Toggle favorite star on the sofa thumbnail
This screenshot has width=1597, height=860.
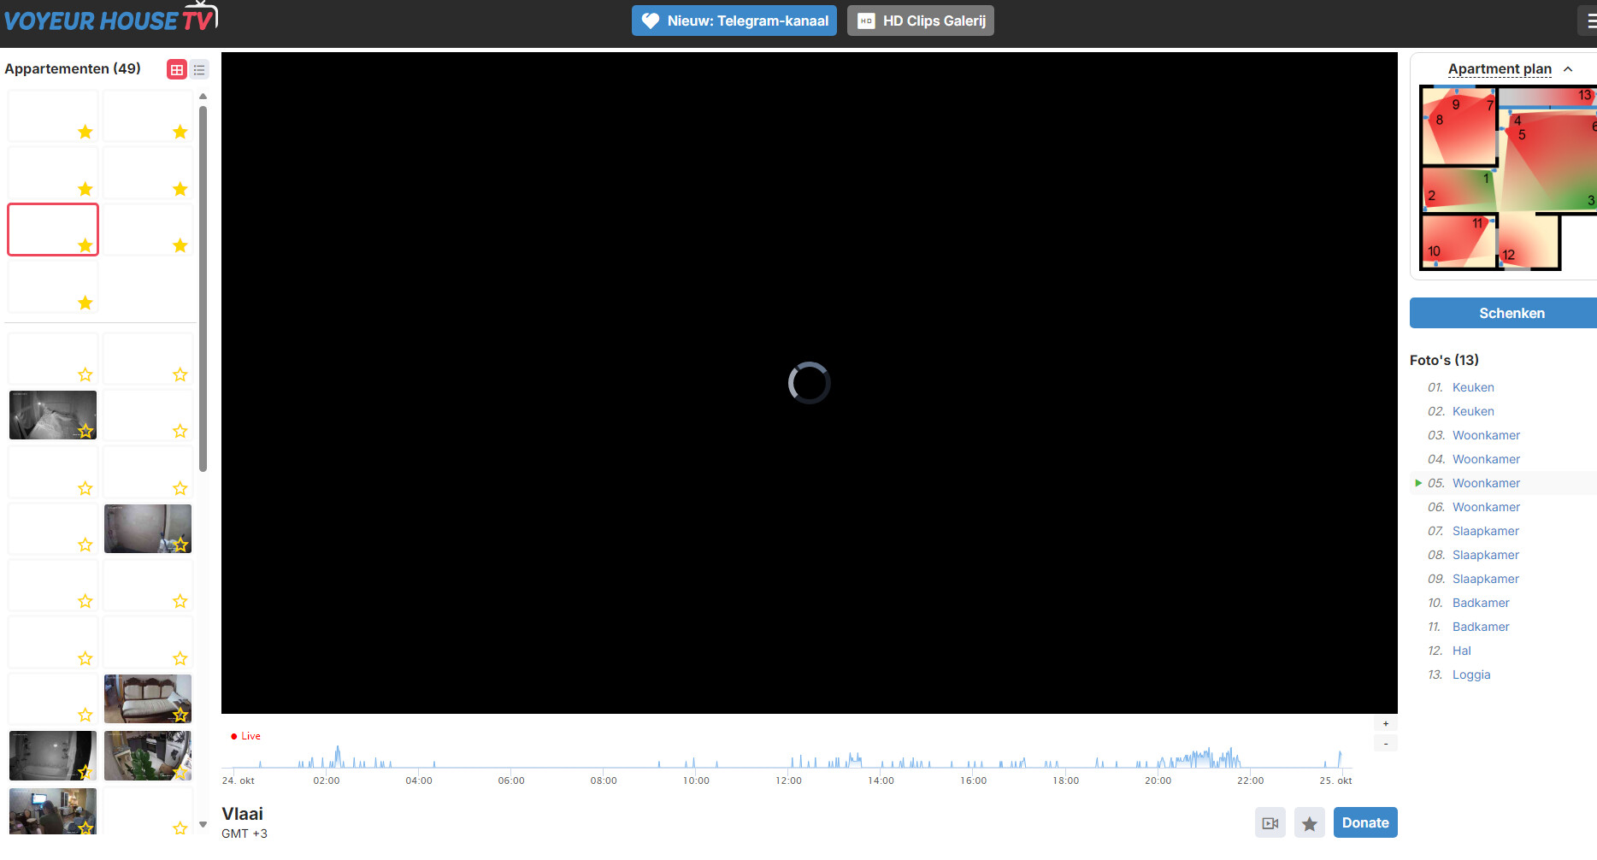180,715
